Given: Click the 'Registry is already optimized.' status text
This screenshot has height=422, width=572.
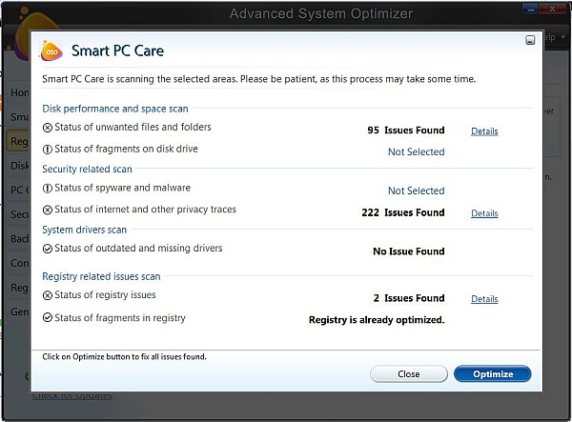Looking at the screenshot, I should (377, 320).
